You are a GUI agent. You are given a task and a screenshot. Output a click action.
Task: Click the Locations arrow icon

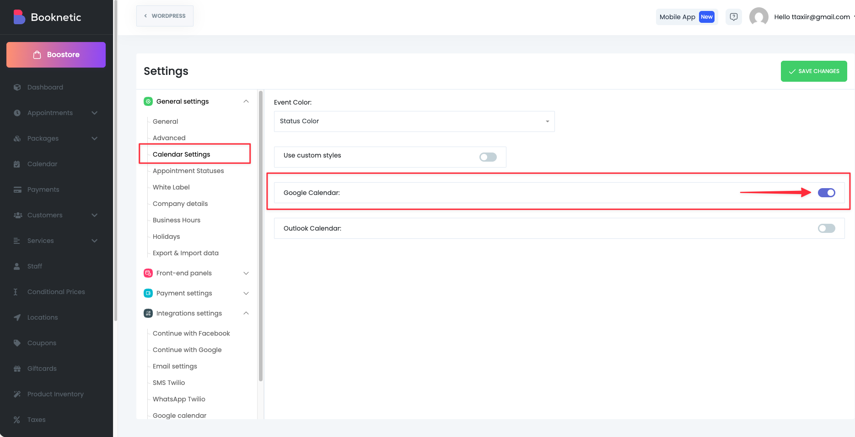[17, 317]
